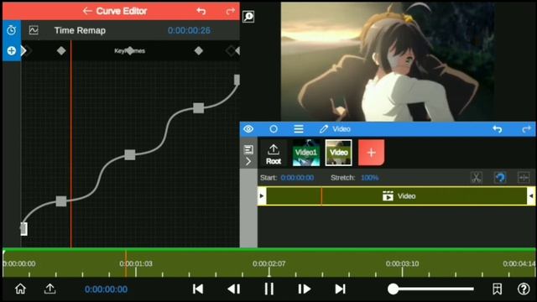Click the split clip icon
Viewport: 537px width, 302px height.
click(524, 178)
